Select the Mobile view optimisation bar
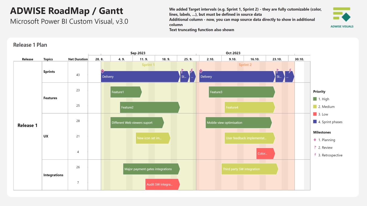 [239, 123]
